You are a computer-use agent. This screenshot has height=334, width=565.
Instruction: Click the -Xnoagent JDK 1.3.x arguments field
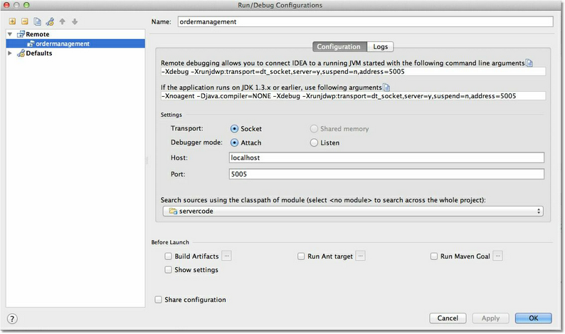click(x=353, y=96)
